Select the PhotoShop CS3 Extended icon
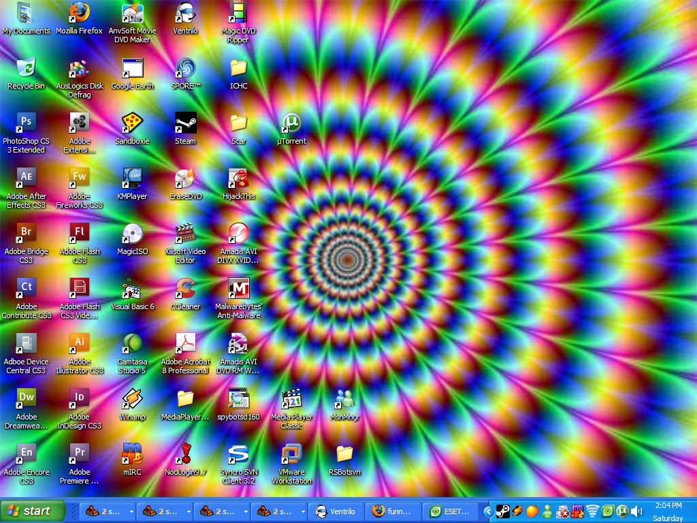697x523 pixels. click(26, 123)
